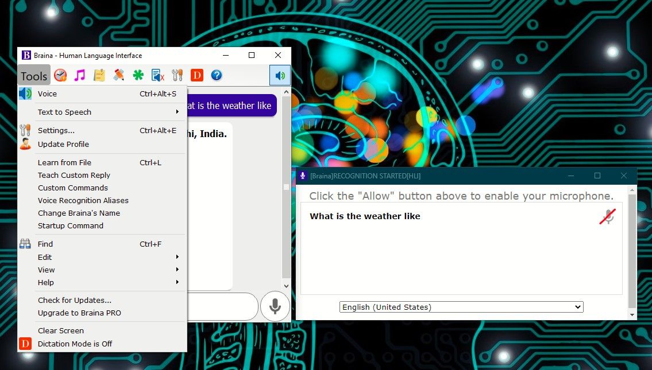Expand the Help submenu
Screen dimensions: 652x370
pyautogui.click(x=102, y=282)
